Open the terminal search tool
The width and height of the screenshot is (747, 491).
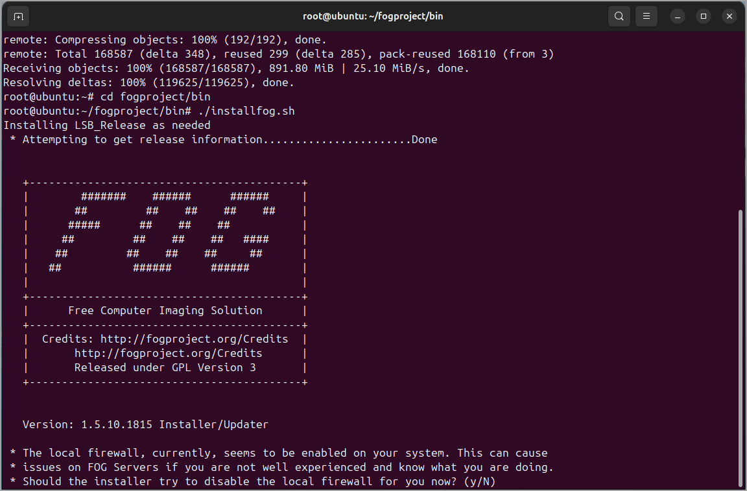click(x=619, y=16)
